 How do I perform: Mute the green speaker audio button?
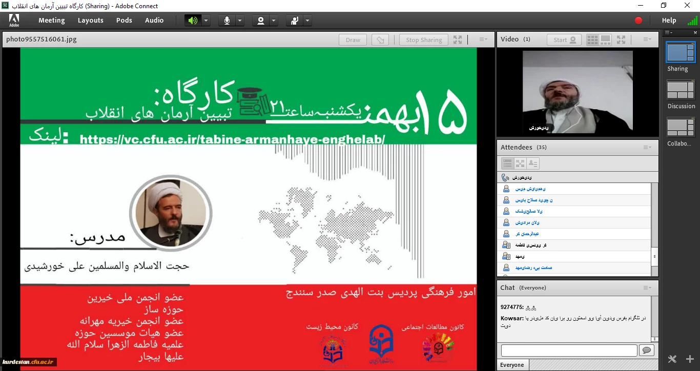click(x=193, y=20)
